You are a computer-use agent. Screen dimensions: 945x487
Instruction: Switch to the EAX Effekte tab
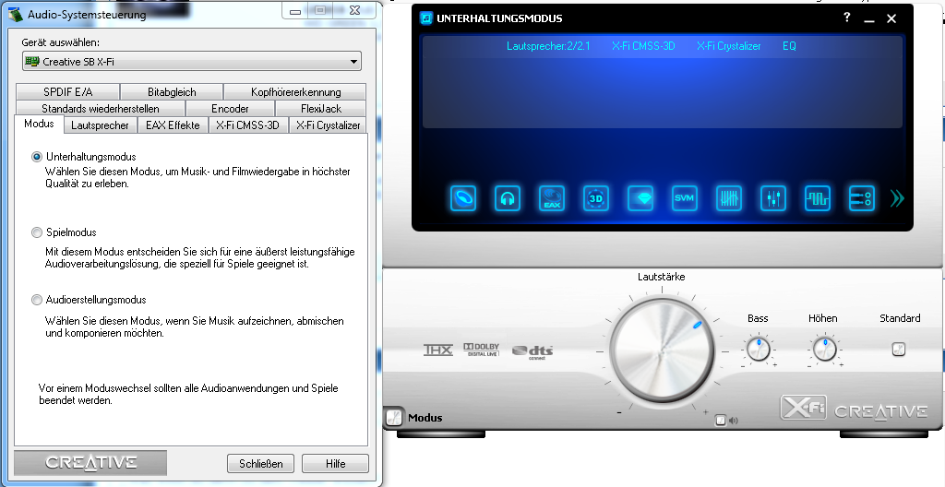[173, 125]
